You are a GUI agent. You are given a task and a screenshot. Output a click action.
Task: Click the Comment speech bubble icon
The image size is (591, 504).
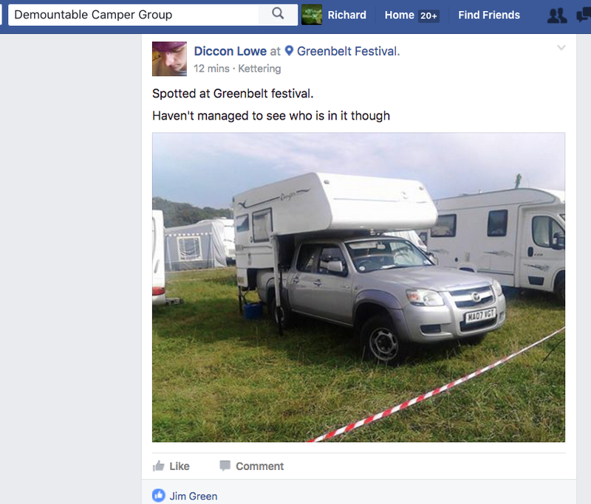click(x=225, y=466)
